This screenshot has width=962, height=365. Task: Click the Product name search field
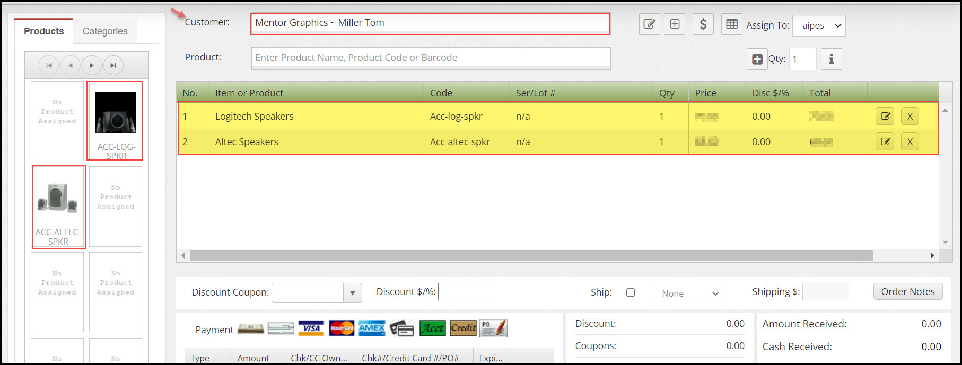[x=431, y=58]
